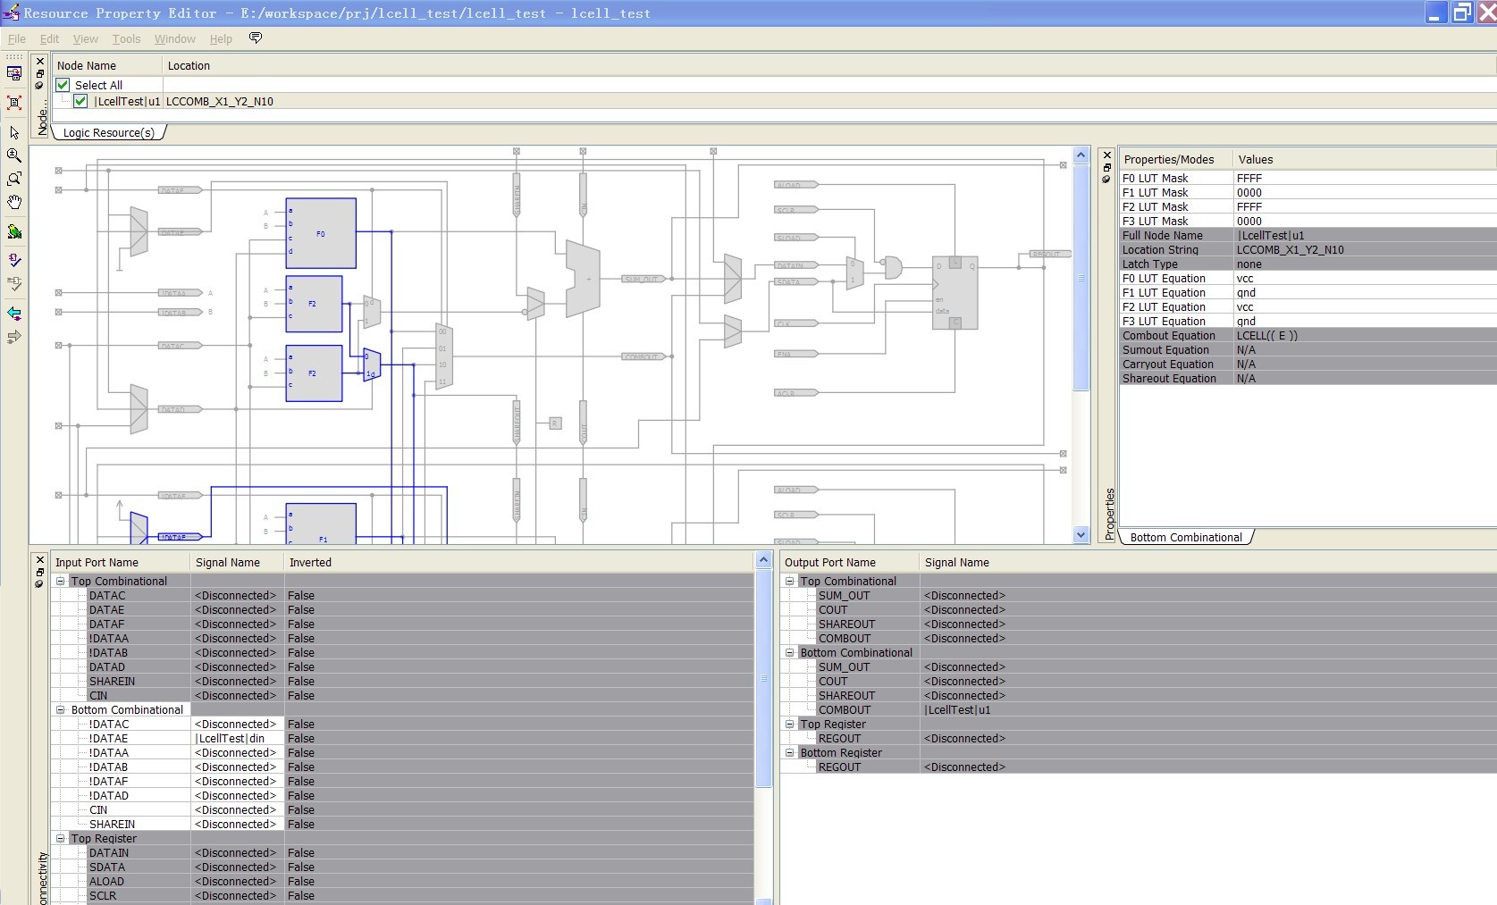Collapse the Top Register output group
The height and width of the screenshot is (905, 1497).
tap(790, 725)
